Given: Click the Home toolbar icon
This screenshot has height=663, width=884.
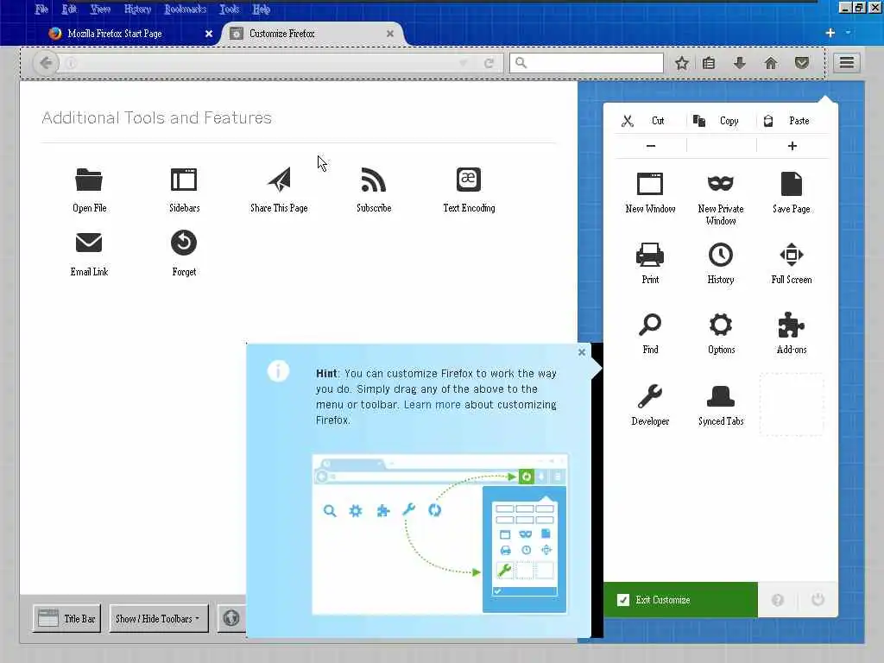Looking at the screenshot, I should coord(771,63).
